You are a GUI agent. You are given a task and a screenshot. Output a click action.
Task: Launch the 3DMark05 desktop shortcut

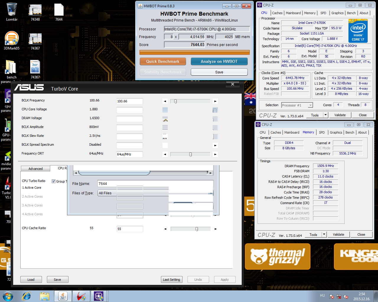pos(12,40)
